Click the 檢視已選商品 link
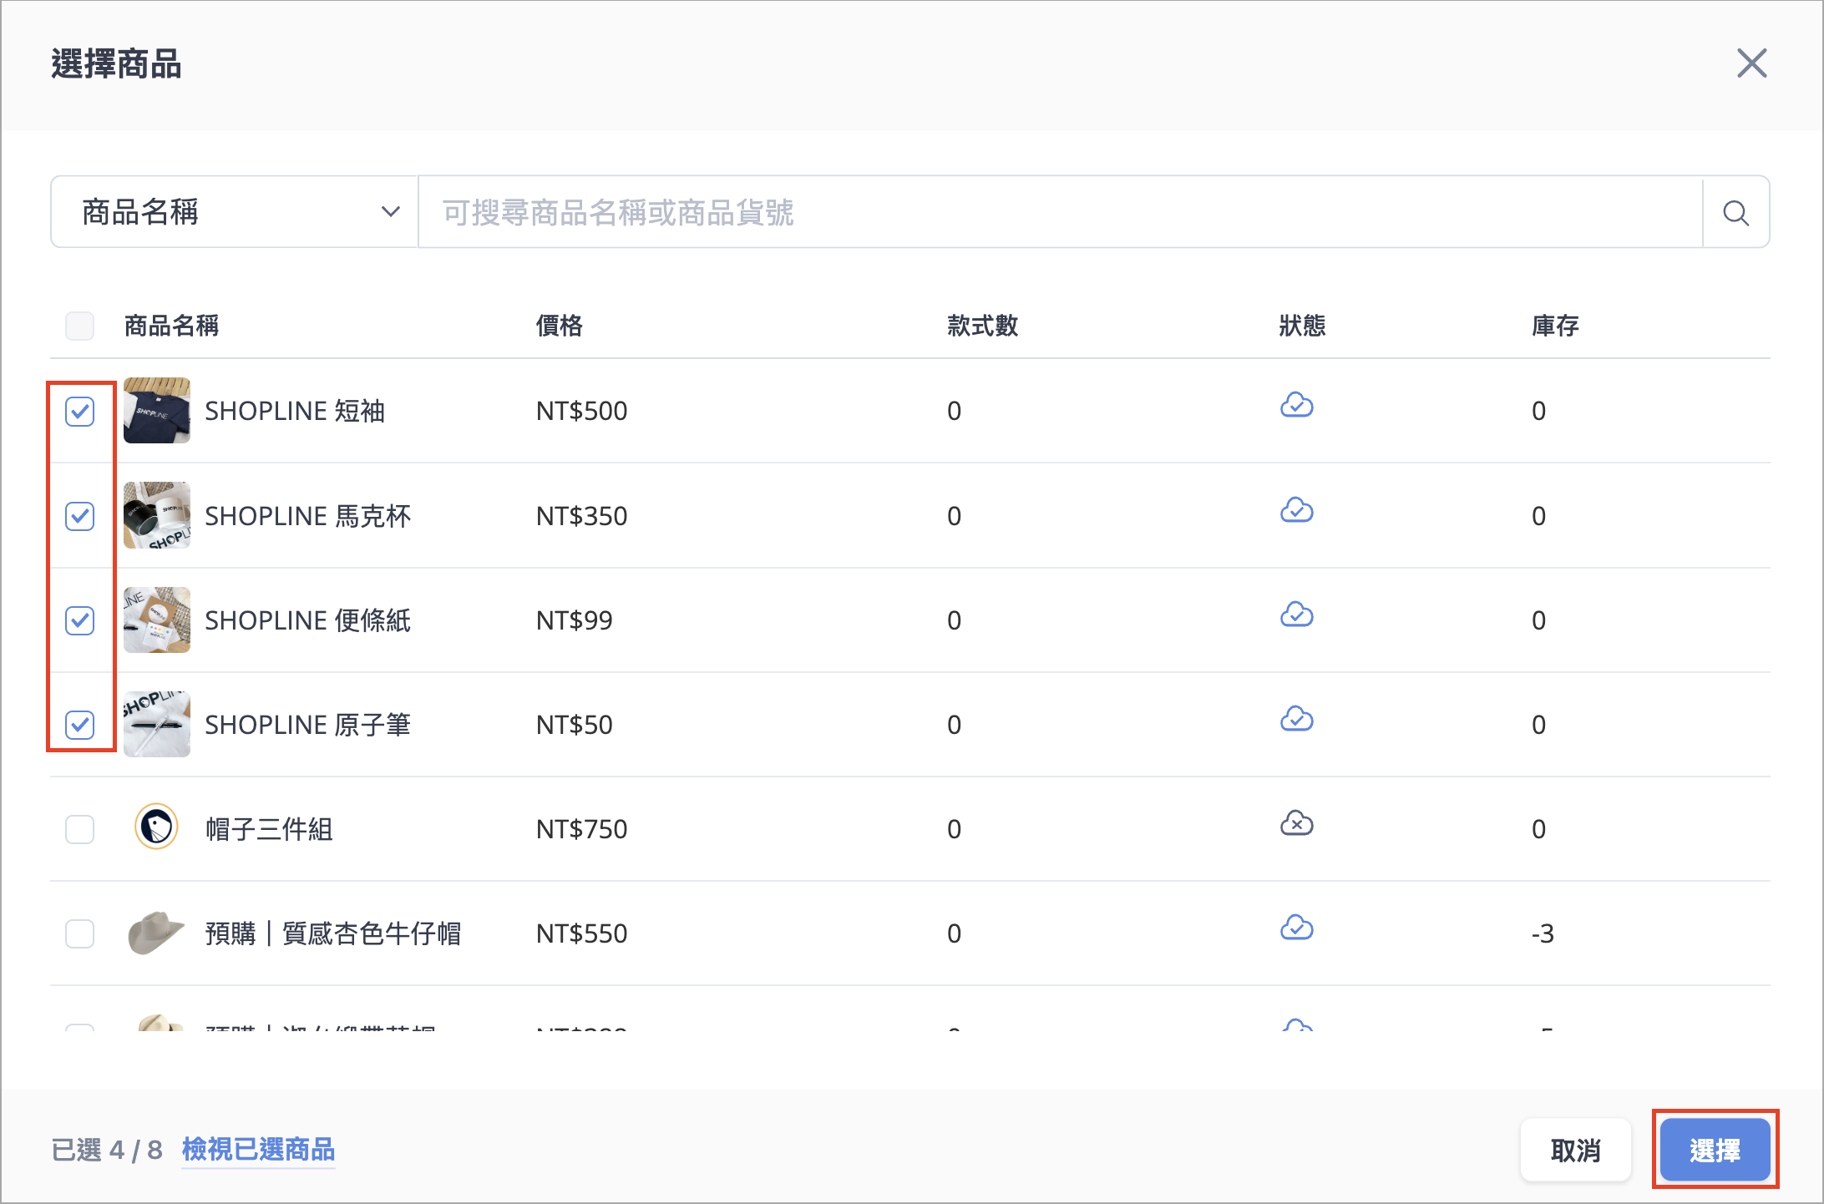Image resolution: width=1824 pixels, height=1204 pixels. [x=258, y=1150]
